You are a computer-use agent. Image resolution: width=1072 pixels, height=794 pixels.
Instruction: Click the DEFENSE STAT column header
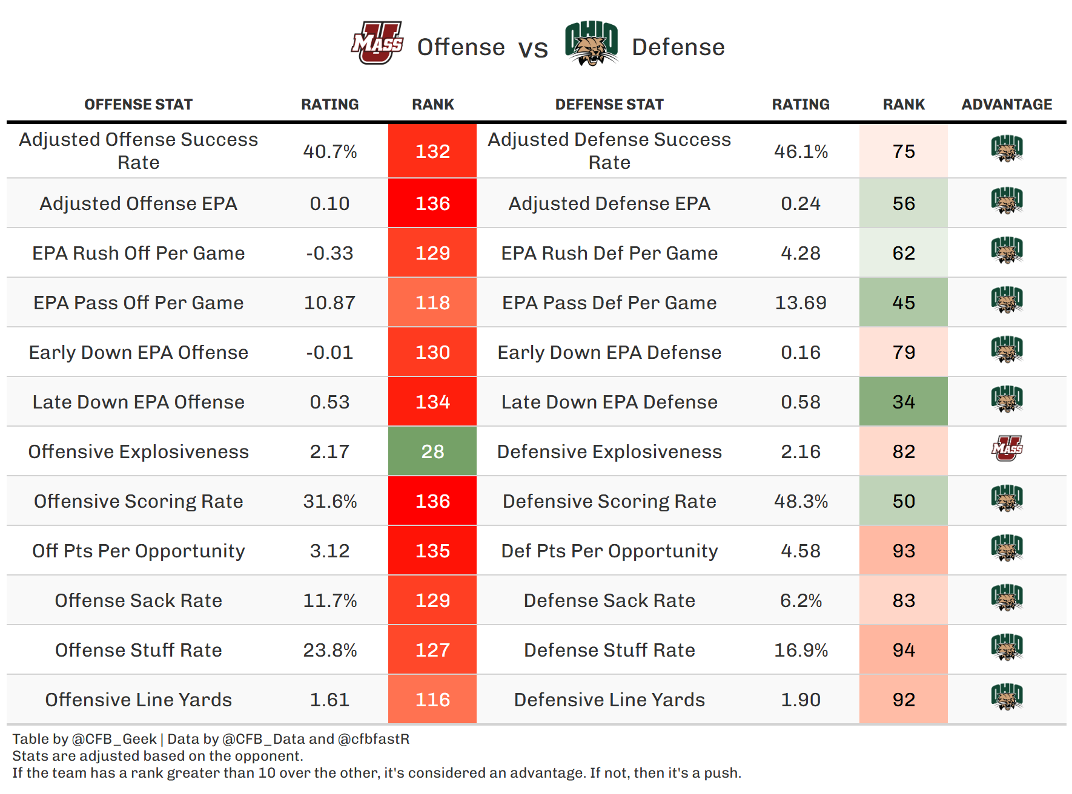(x=609, y=105)
